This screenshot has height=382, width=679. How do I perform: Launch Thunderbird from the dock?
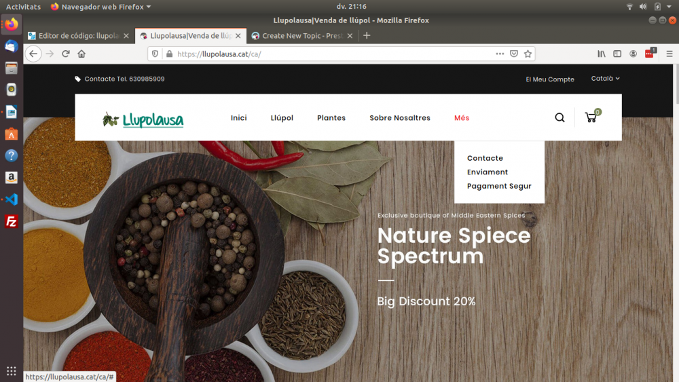click(12, 46)
